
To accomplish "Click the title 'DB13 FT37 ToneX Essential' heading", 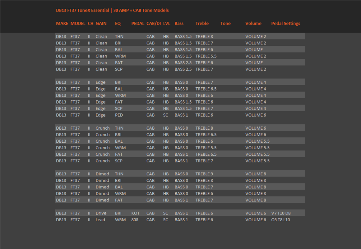I will point(82,10).
